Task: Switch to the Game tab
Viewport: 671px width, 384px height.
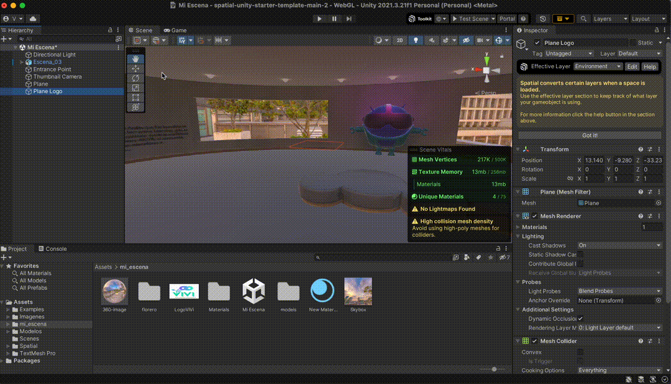Action: coord(175,30)
